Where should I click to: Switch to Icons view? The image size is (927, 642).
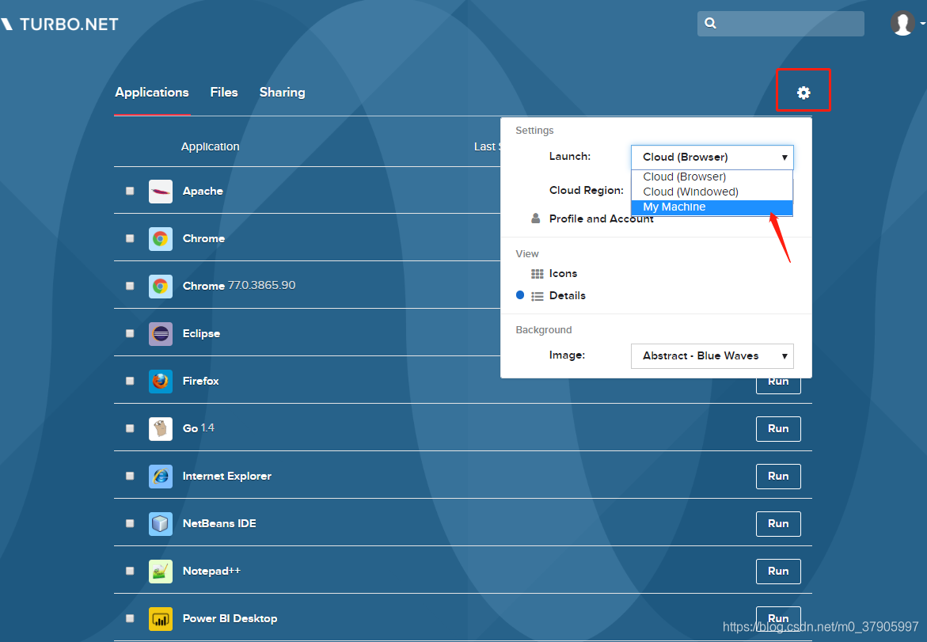[563, 274]
